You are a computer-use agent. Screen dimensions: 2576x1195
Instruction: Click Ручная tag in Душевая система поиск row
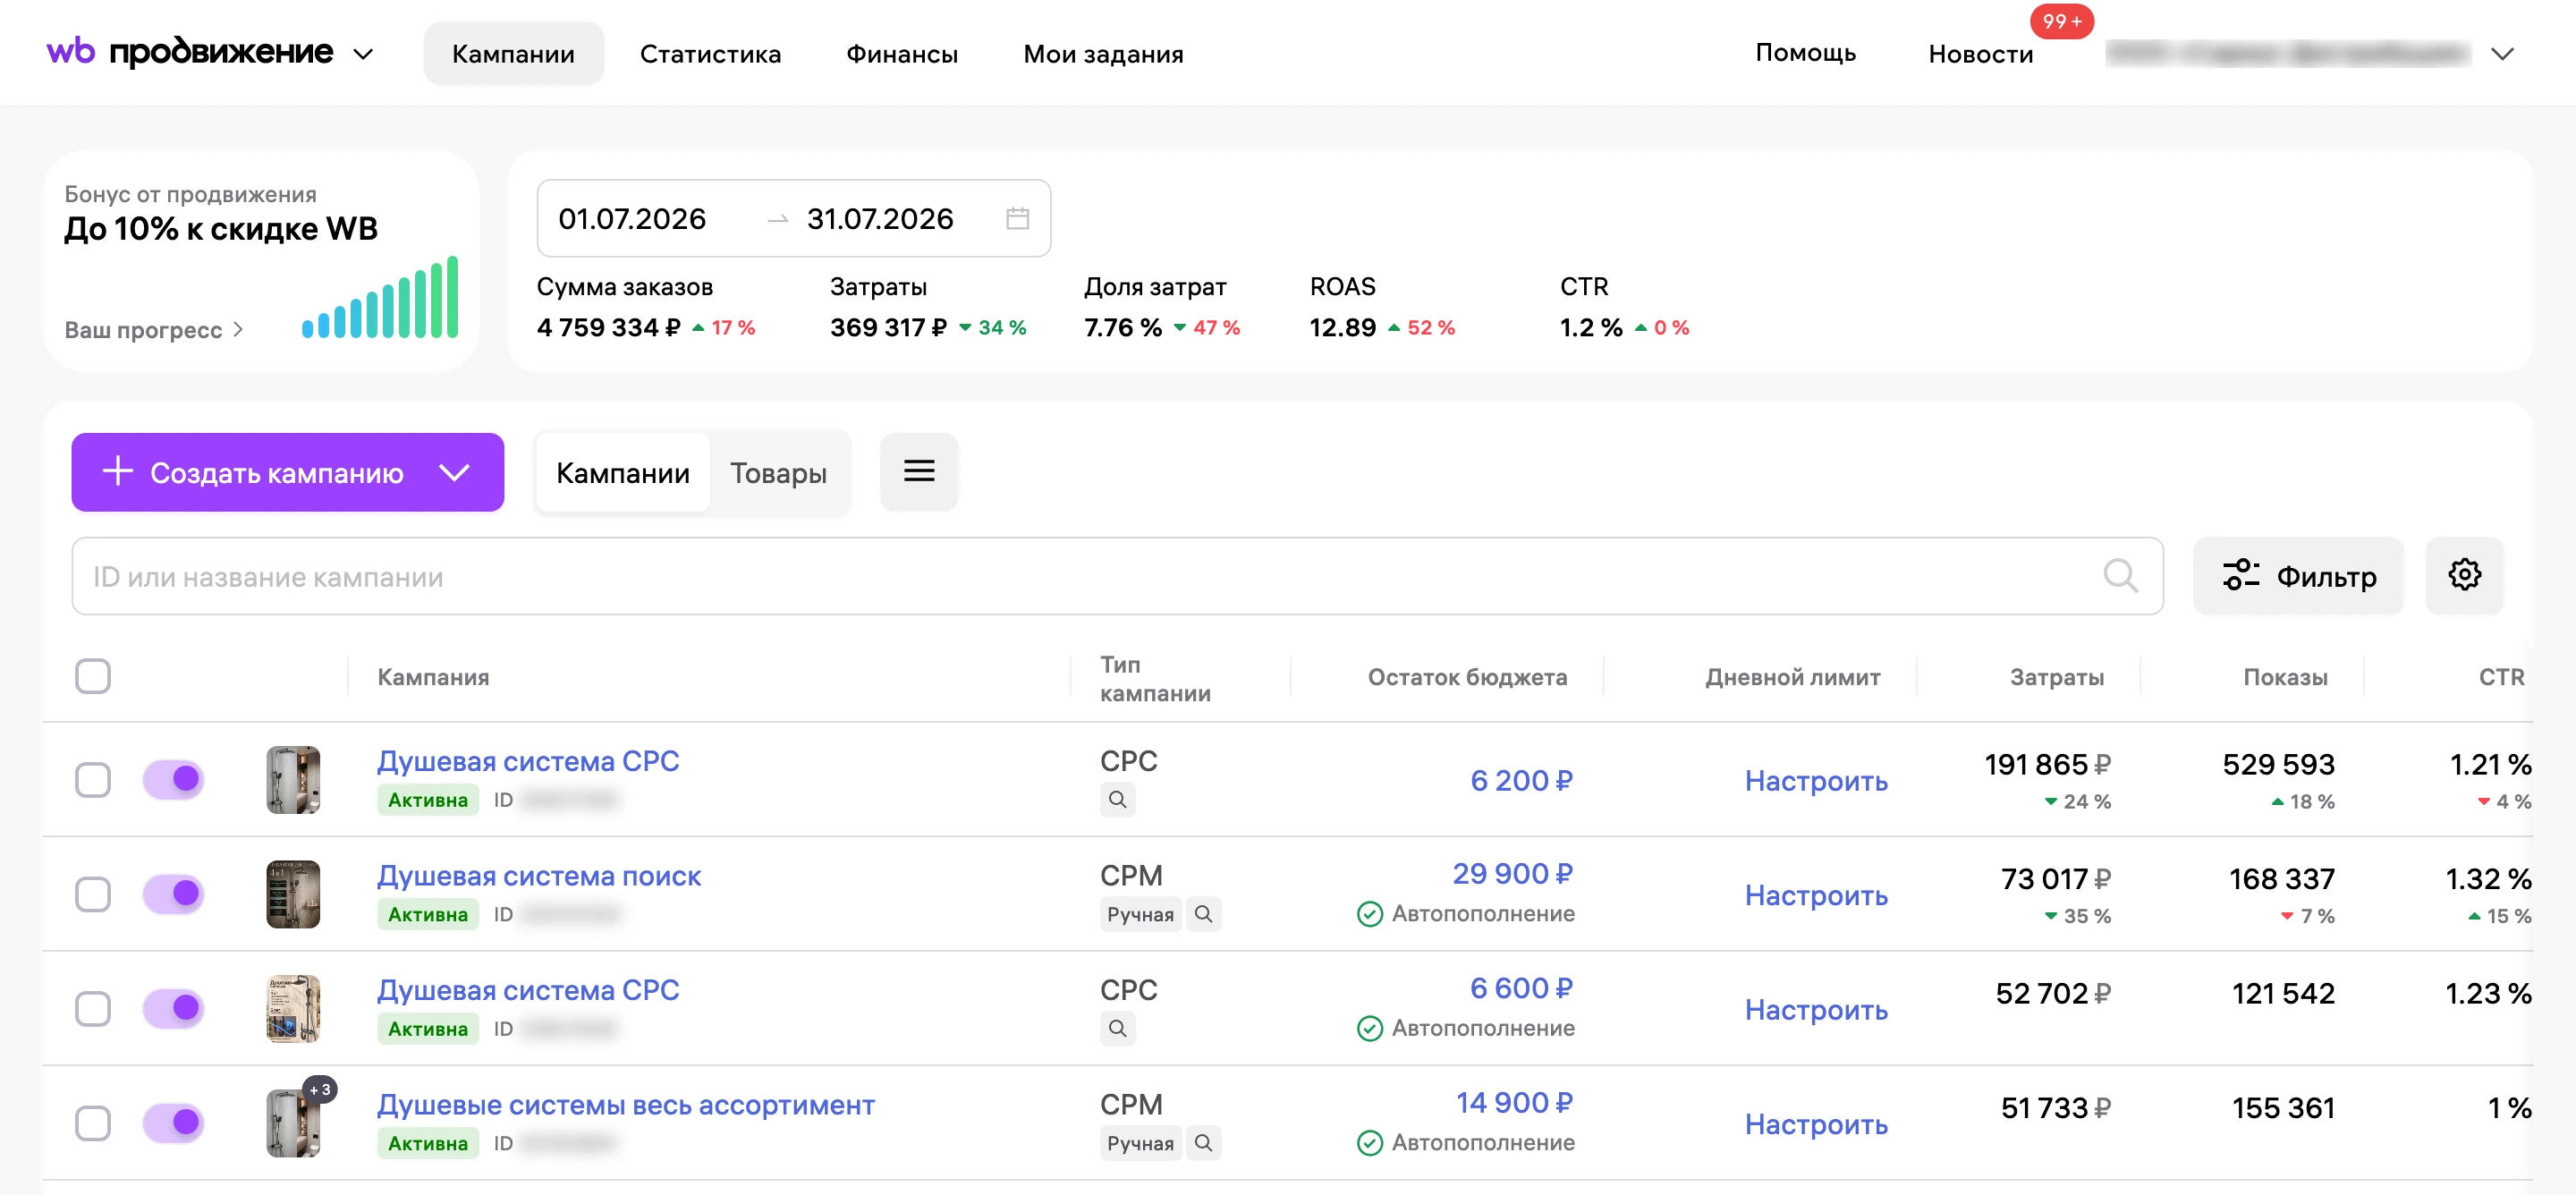1140,914
